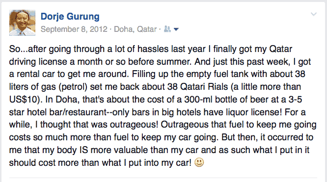Open Dorje Gurung's profile picture

tap(22, 23)
